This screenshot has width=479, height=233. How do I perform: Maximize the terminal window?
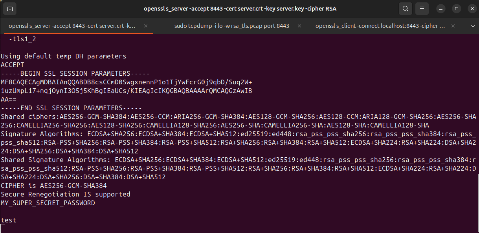(457, 8)
